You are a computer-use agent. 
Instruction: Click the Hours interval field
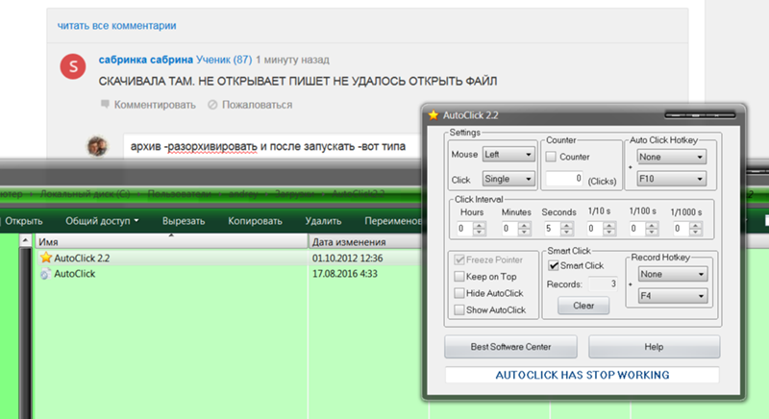[465, 229]
